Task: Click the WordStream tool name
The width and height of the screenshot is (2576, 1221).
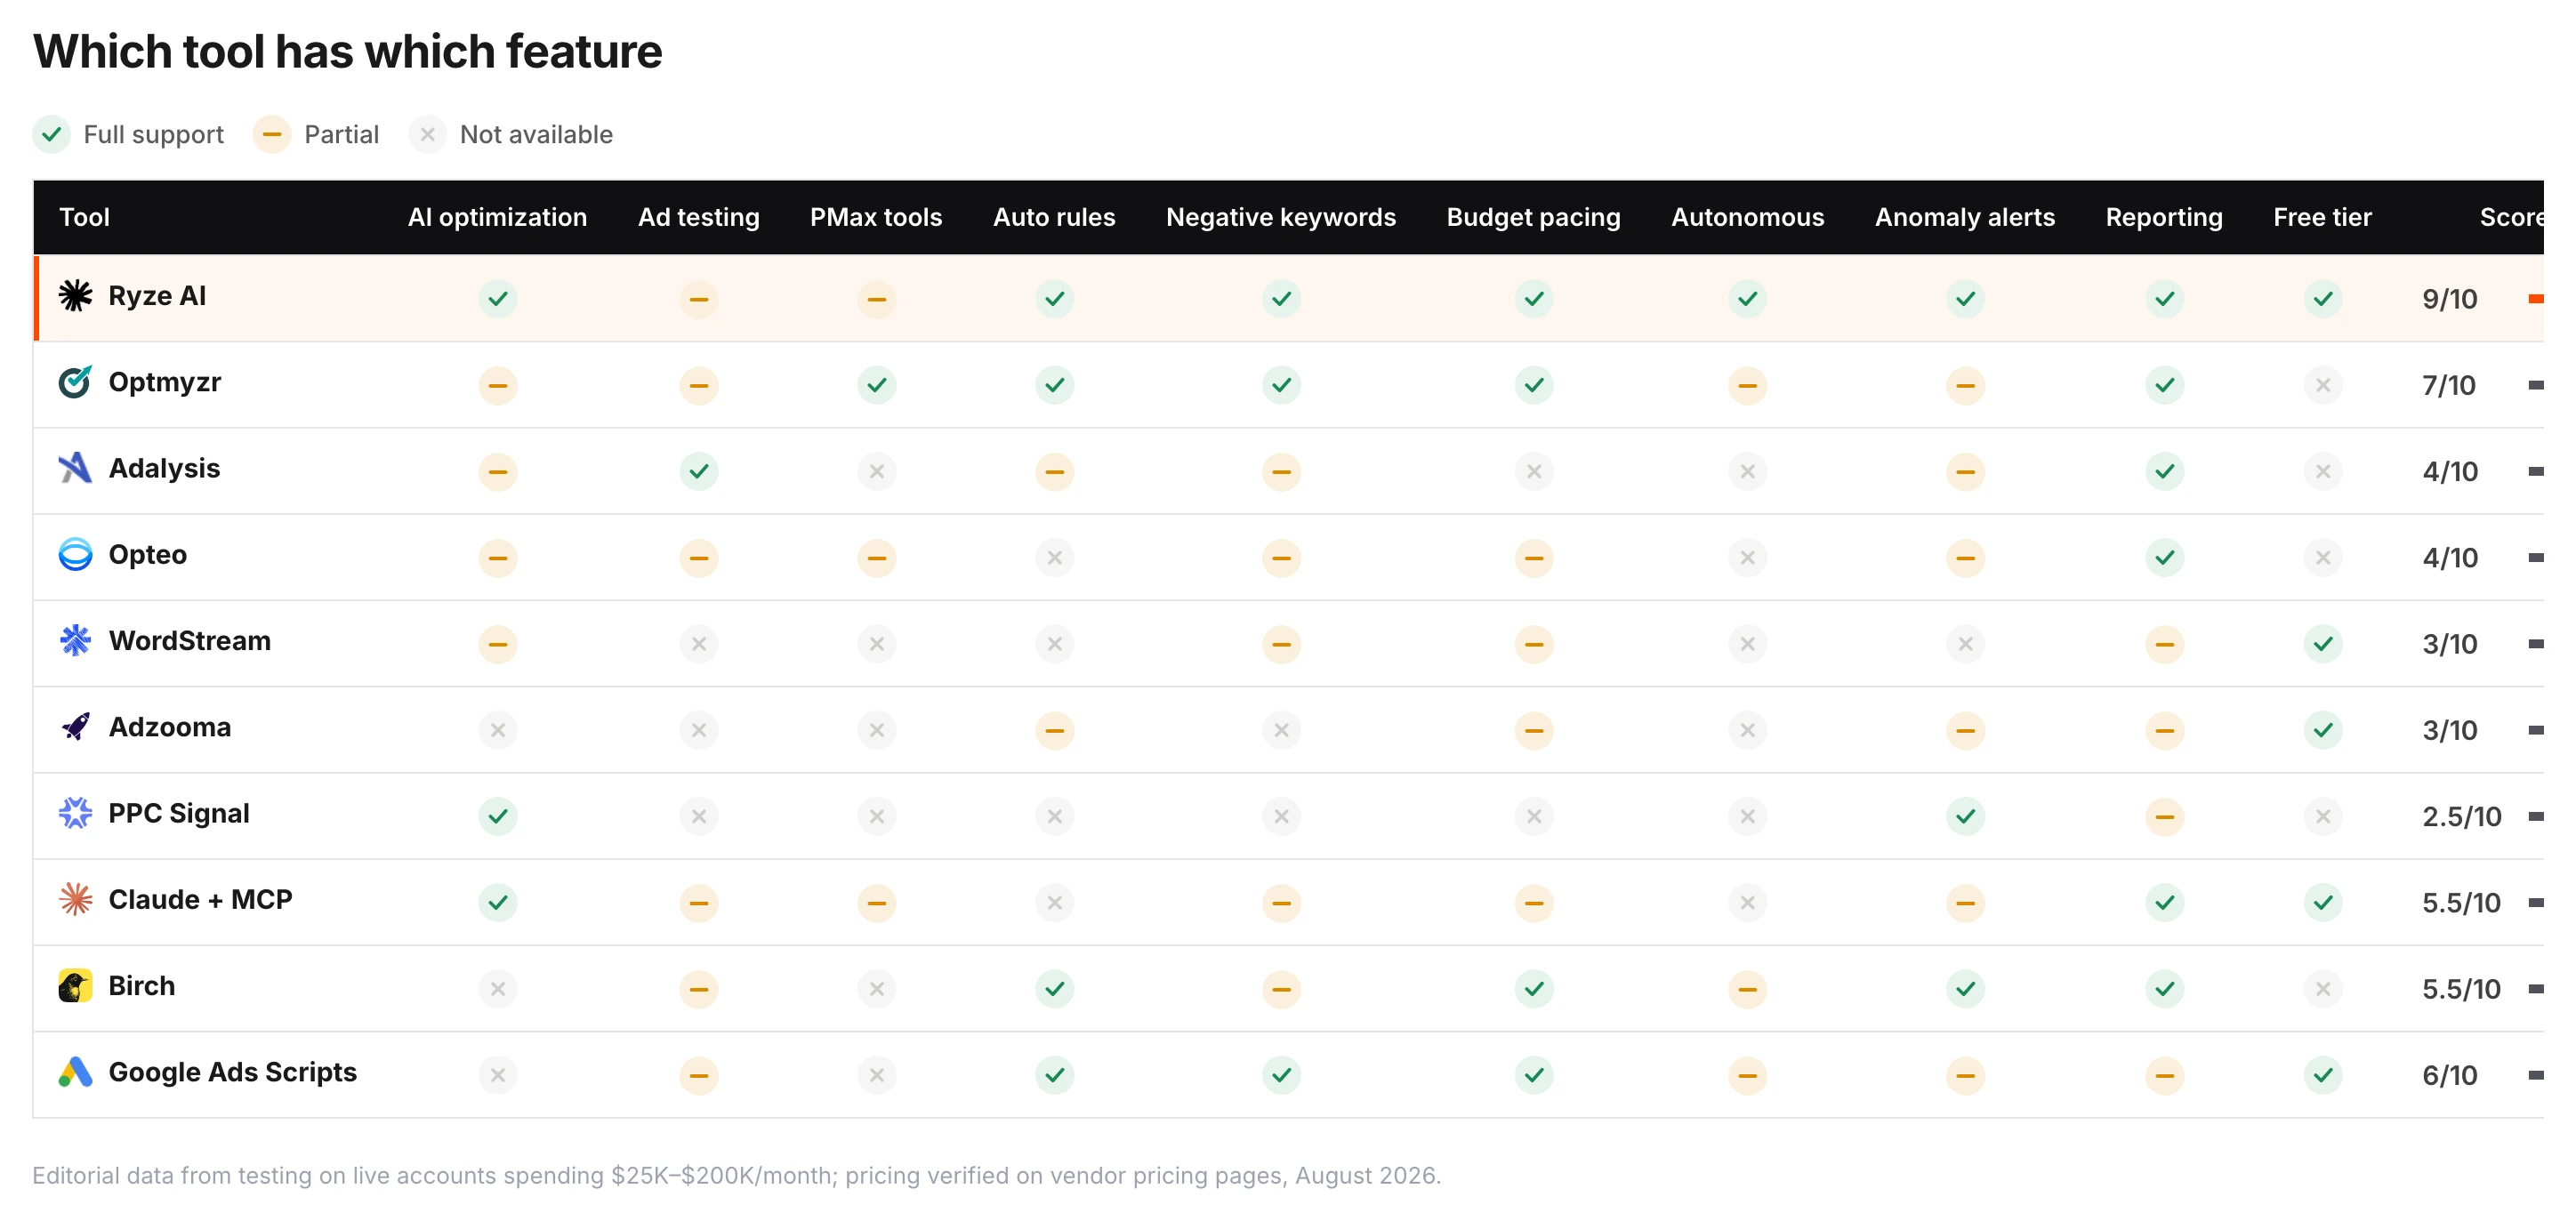Action: click(190, 641)
